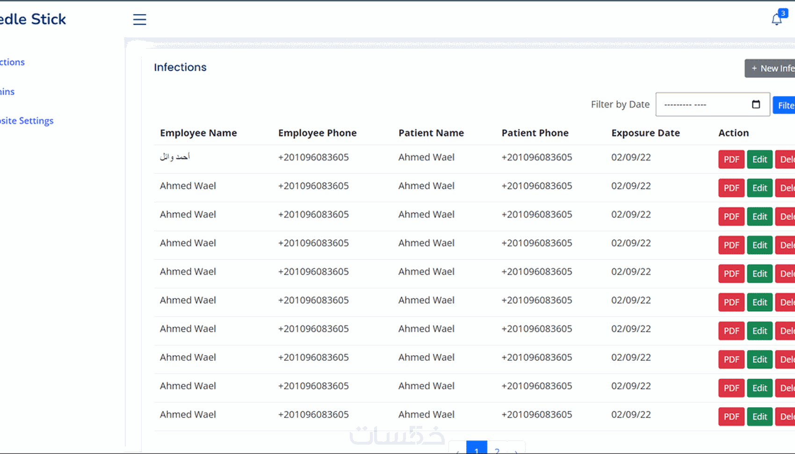Click exposure date 02/09/22 in the first row
795x454 pixels.
tap(631, 157)
